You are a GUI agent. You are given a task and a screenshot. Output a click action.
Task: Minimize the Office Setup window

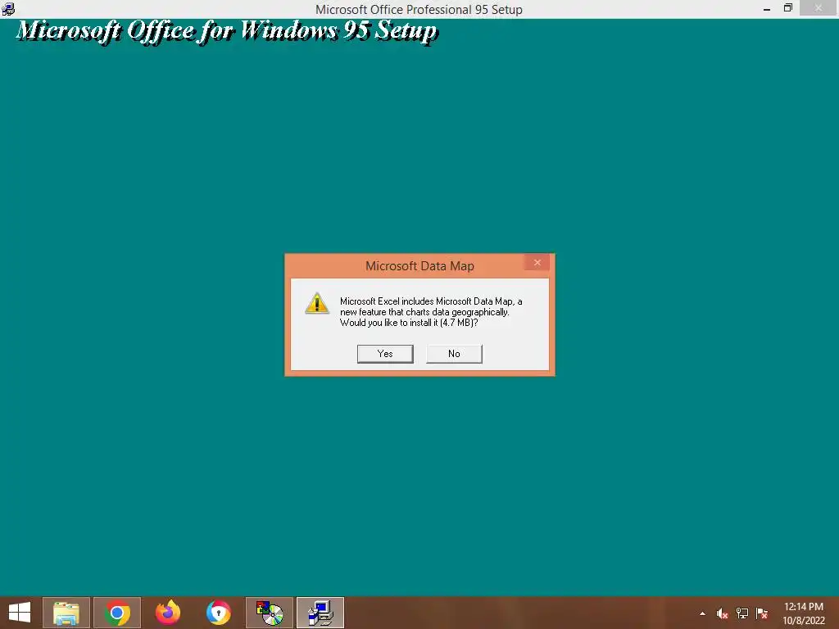[767, 8]
